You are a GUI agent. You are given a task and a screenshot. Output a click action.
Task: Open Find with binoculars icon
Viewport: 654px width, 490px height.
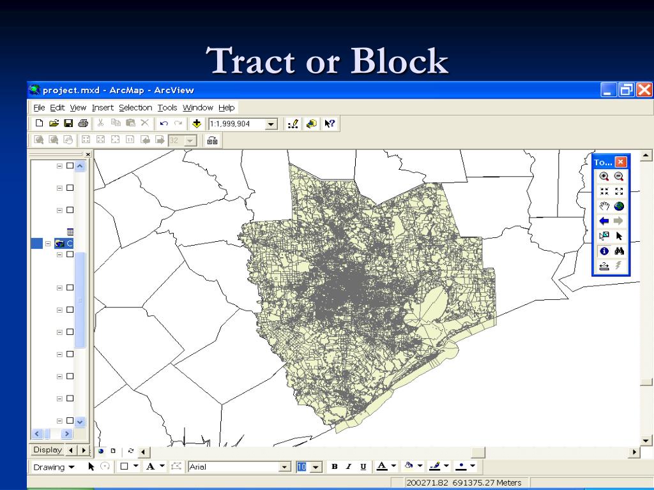click(619, 251)
